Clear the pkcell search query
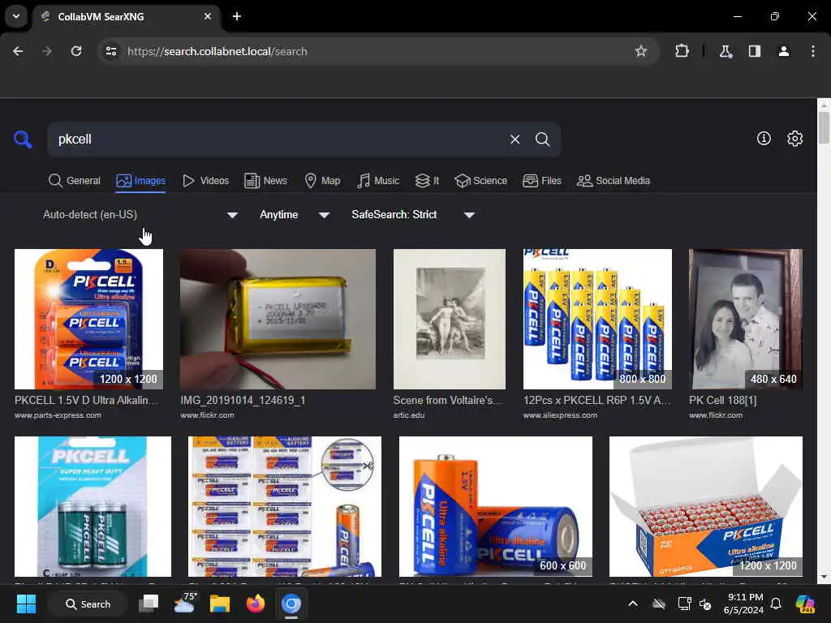The height and width of the screenshot is (623, 831). click(515, 140)
